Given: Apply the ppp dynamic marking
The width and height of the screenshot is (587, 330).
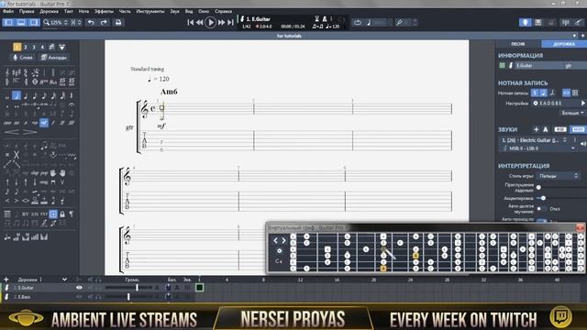Looking at the screenshot, I should point(7,123).
